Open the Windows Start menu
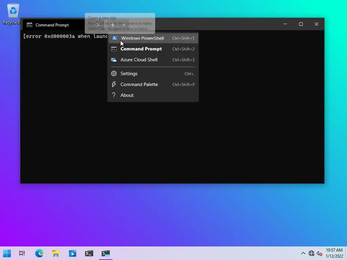 coord(7,253)
